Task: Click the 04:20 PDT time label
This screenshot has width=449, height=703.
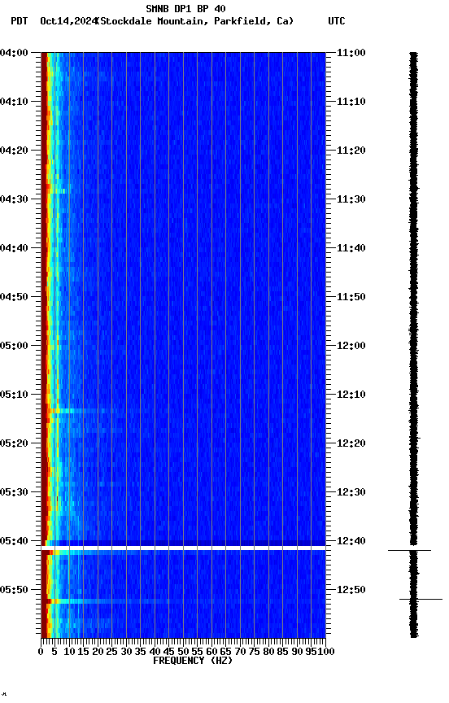Action: [x=14, y=151]
